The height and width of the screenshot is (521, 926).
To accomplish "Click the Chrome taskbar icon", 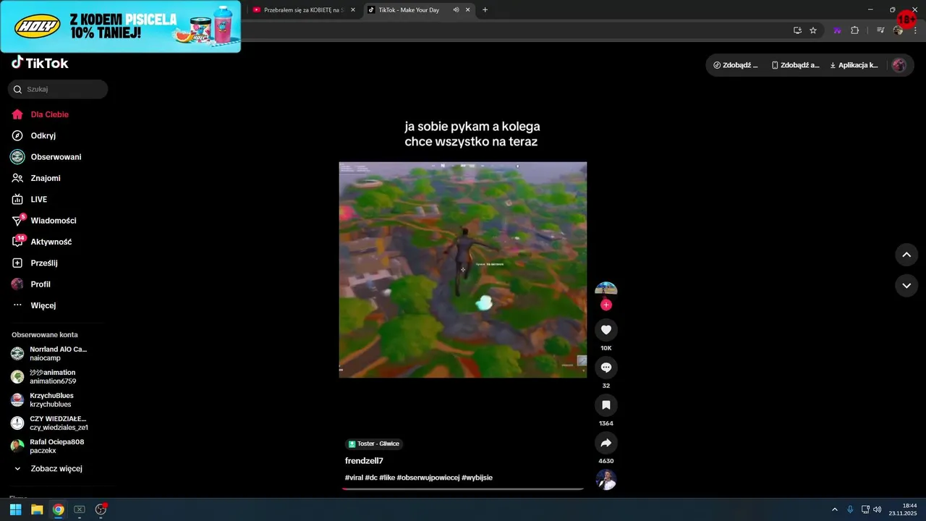I will click(x=59, y=509).
